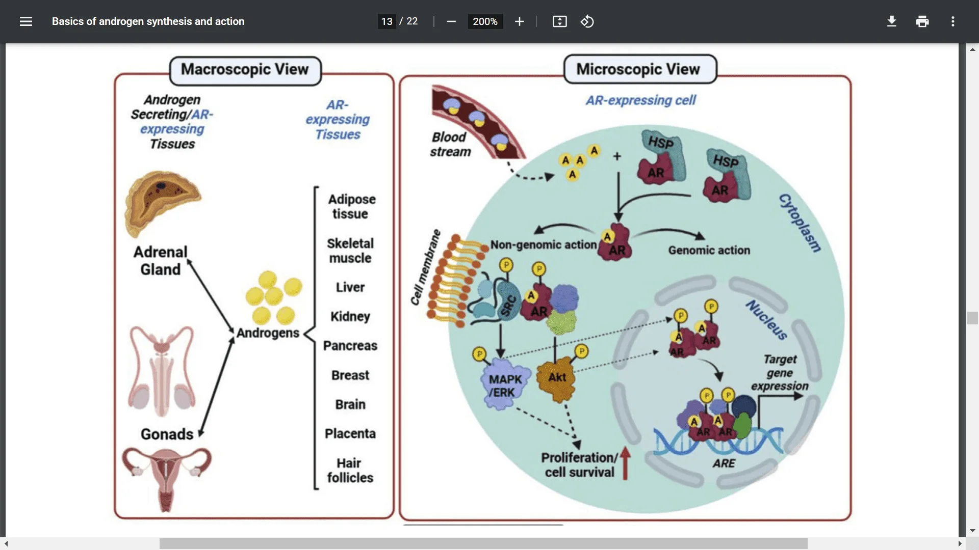Click the 'Nucleus' label
This screenshot has width=979, height=550.
pos(766,320)
